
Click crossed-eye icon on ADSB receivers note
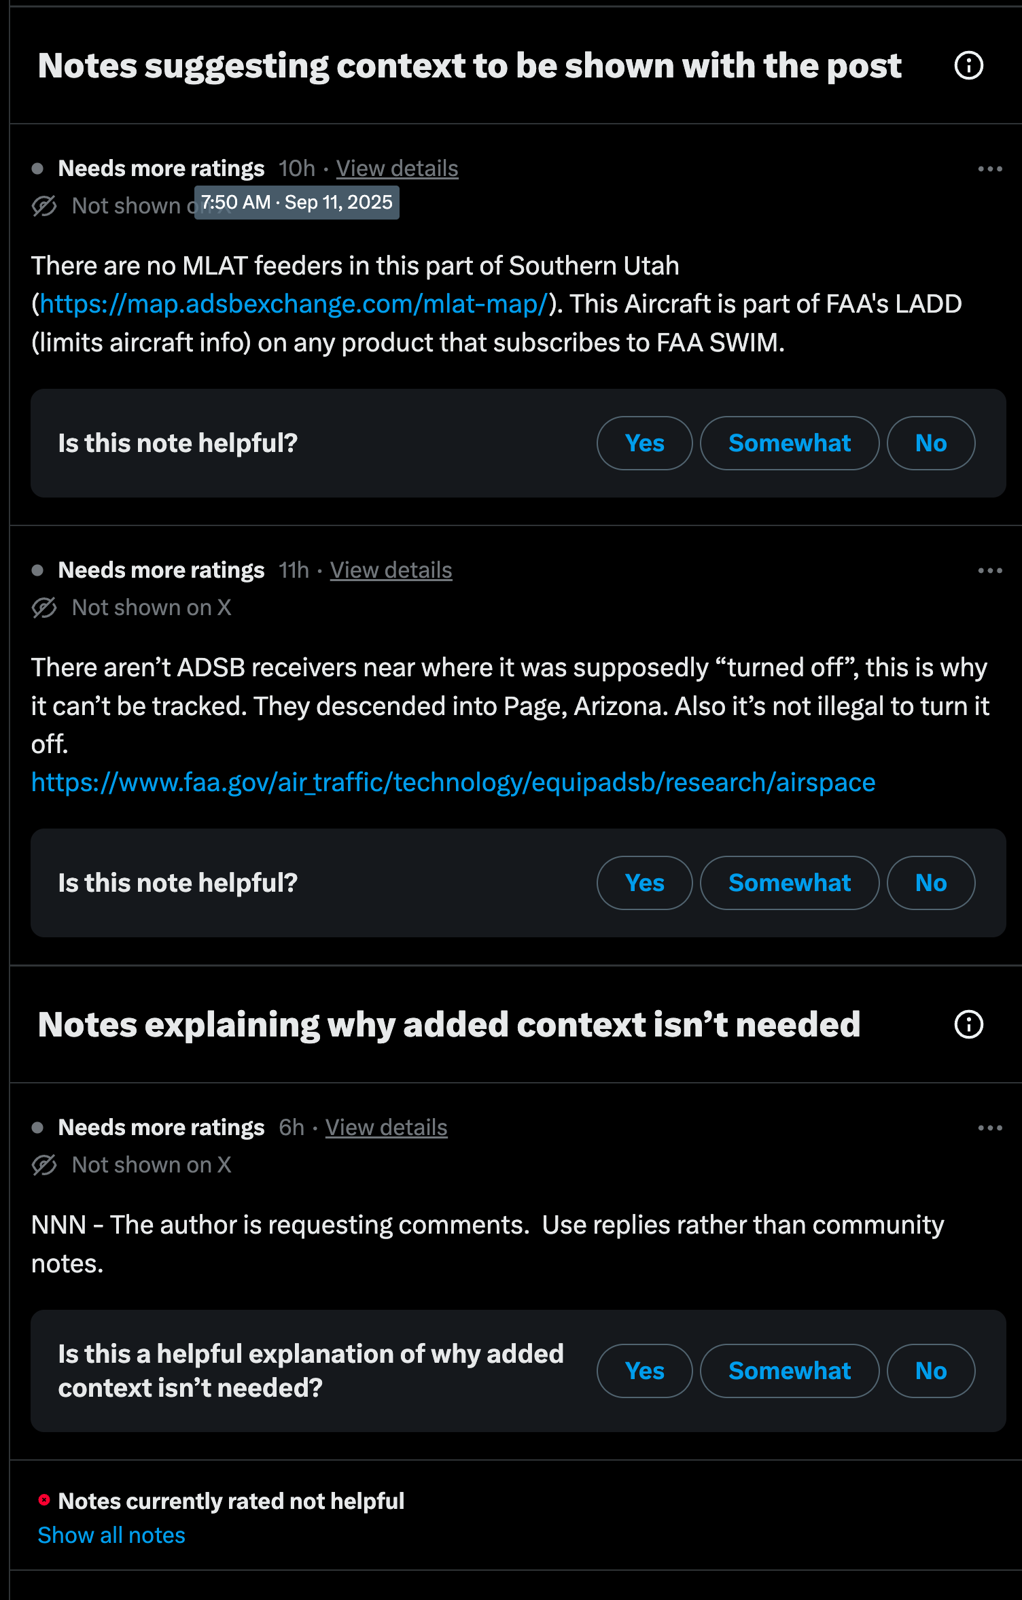(44, 608)
